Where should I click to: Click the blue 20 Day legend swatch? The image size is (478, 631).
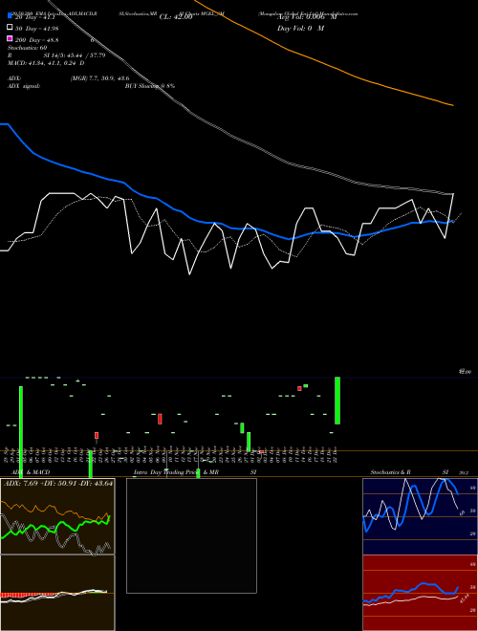[x=10, y=15]
